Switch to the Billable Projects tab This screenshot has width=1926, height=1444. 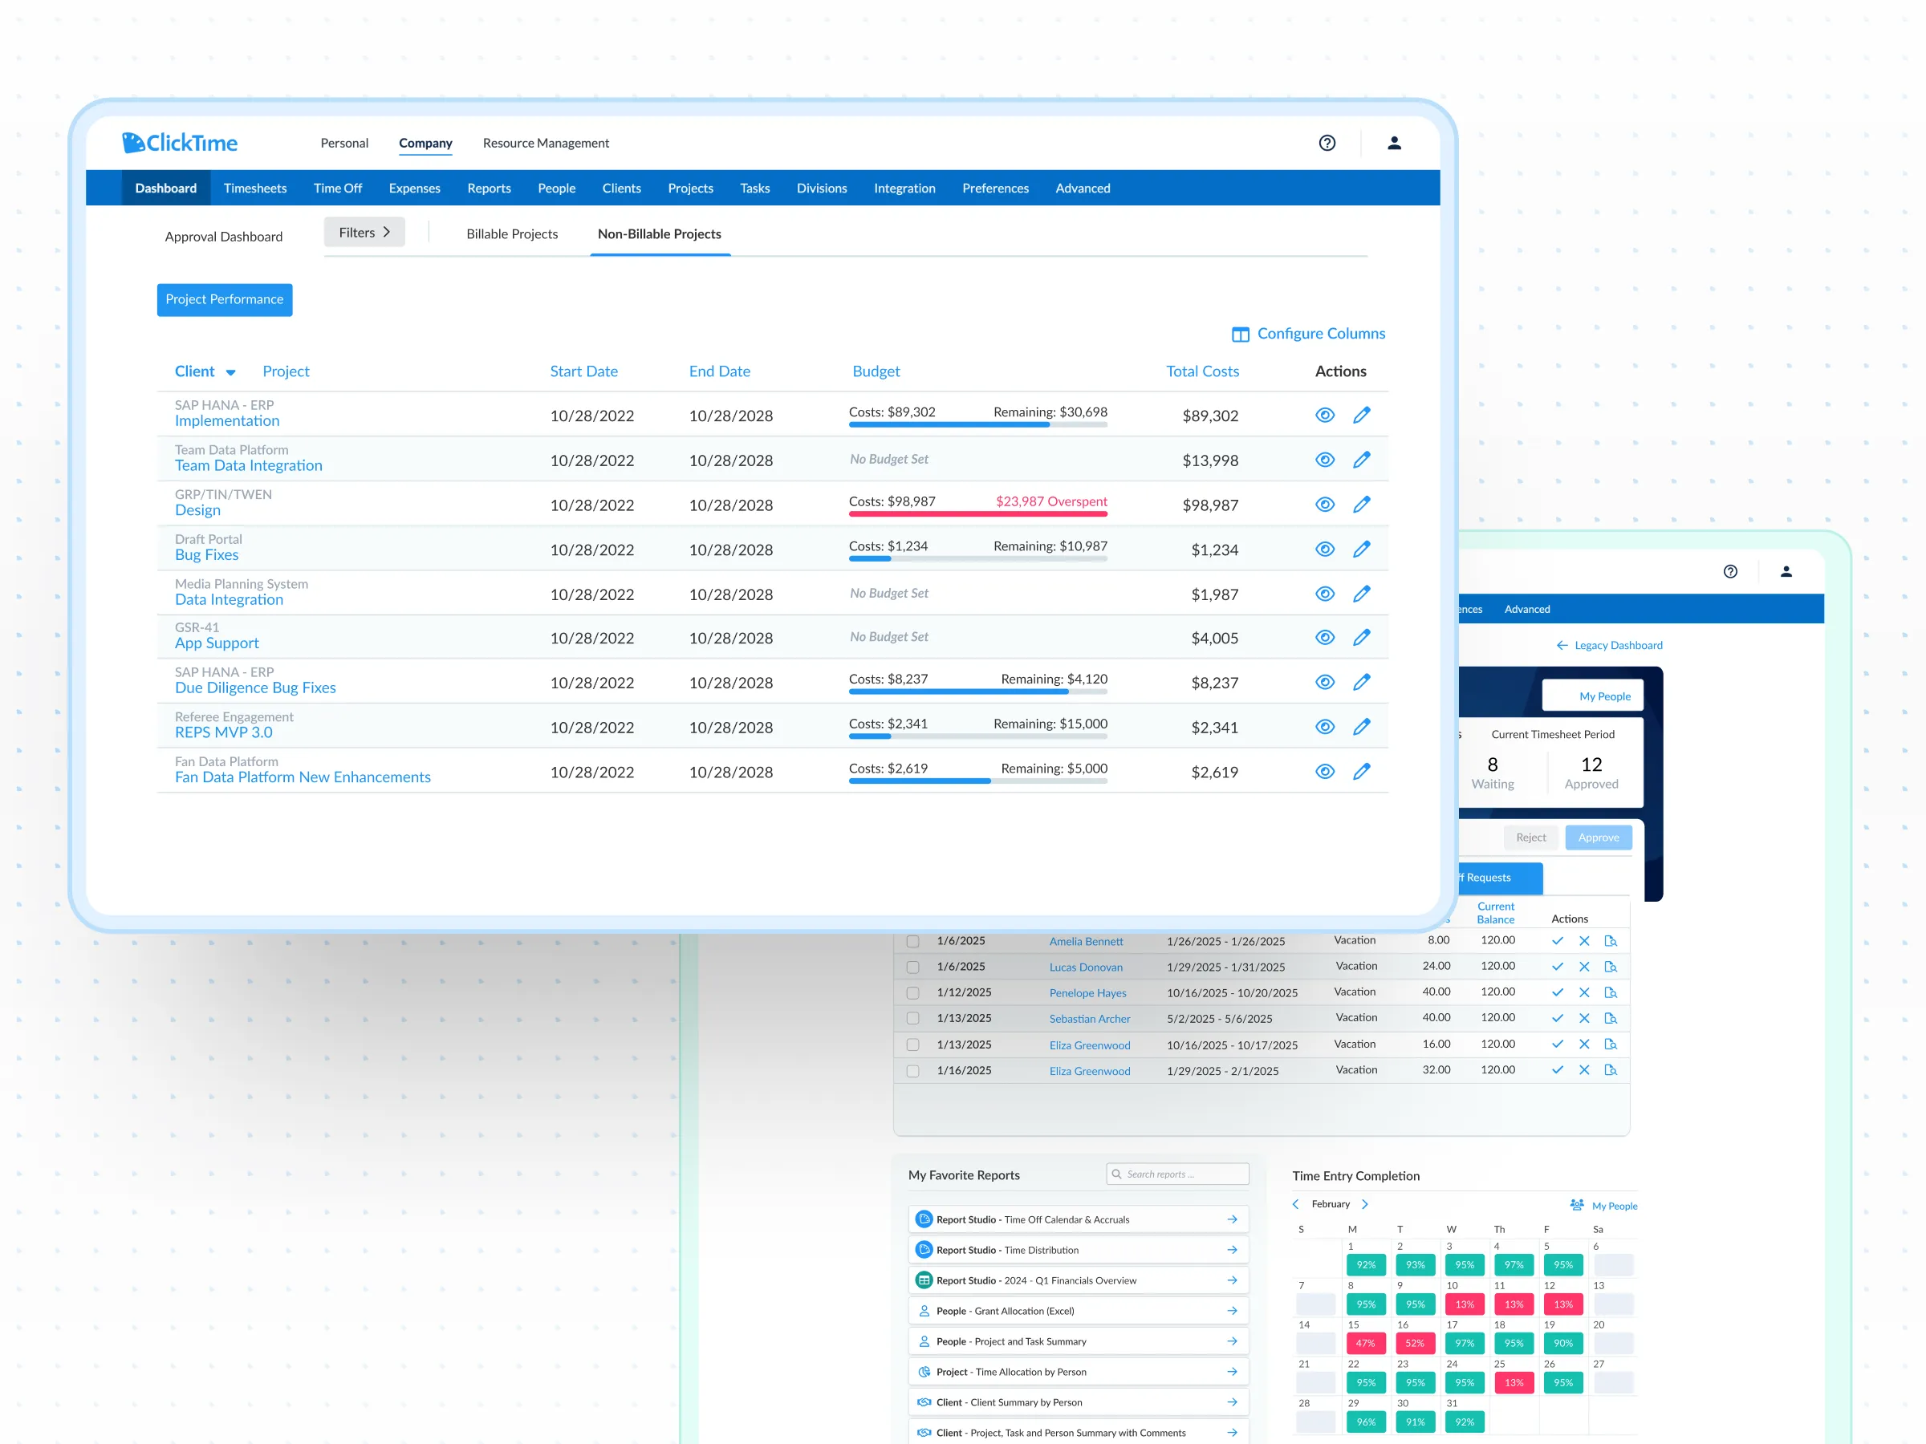point(512,234)
